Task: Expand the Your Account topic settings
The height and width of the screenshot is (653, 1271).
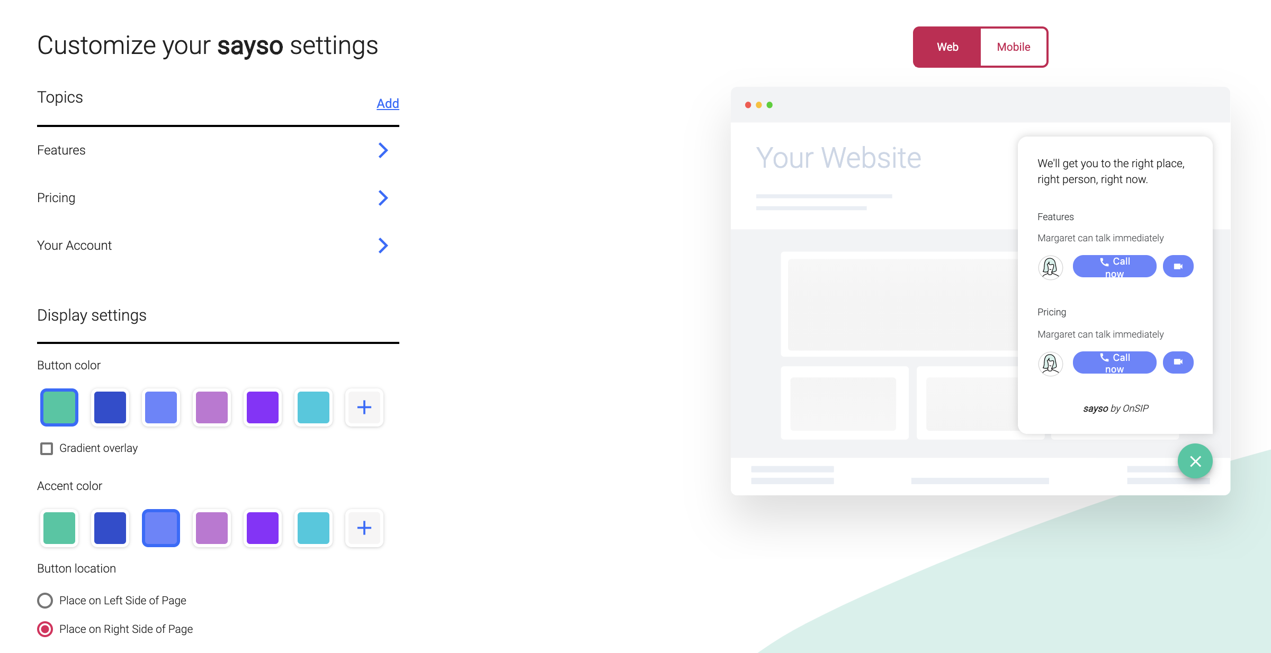Action: tap(384, 245)
